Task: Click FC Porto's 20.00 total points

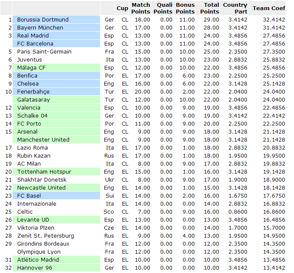Action: click(211, 124)
